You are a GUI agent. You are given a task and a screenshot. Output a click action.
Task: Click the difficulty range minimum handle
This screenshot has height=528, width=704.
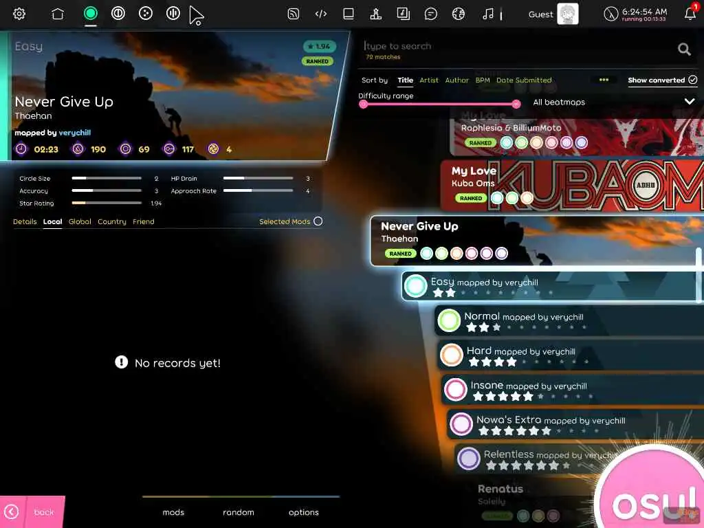(363, 104)
